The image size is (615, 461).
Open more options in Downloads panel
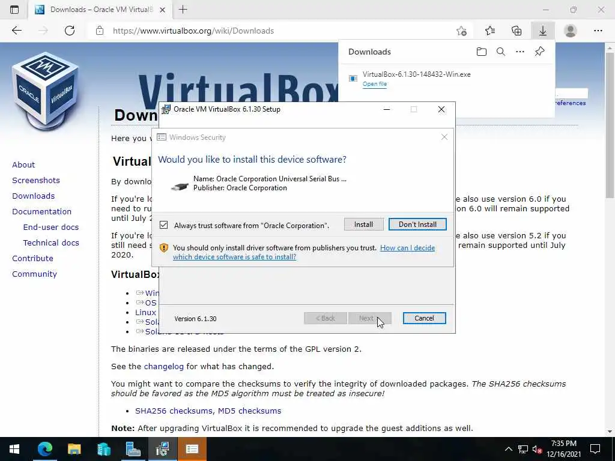point(520,52)
